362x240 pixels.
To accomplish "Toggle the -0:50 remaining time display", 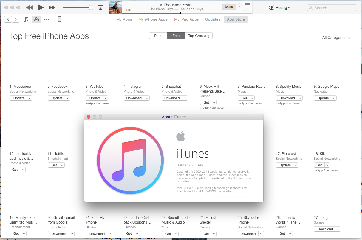I will coord(246,10).
